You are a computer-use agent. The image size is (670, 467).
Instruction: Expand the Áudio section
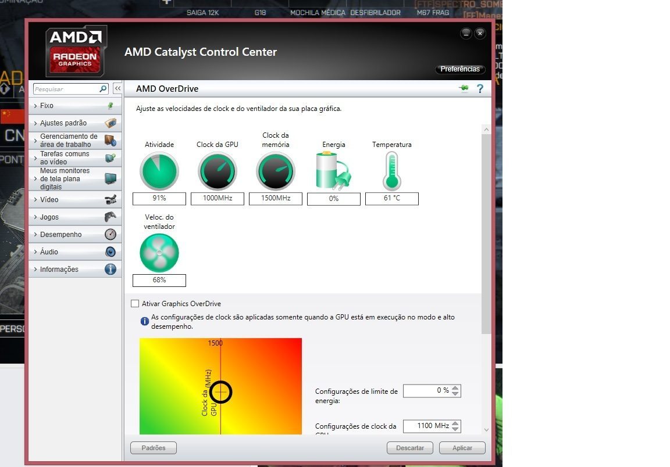pyautogui.click(x=75, y=252)
